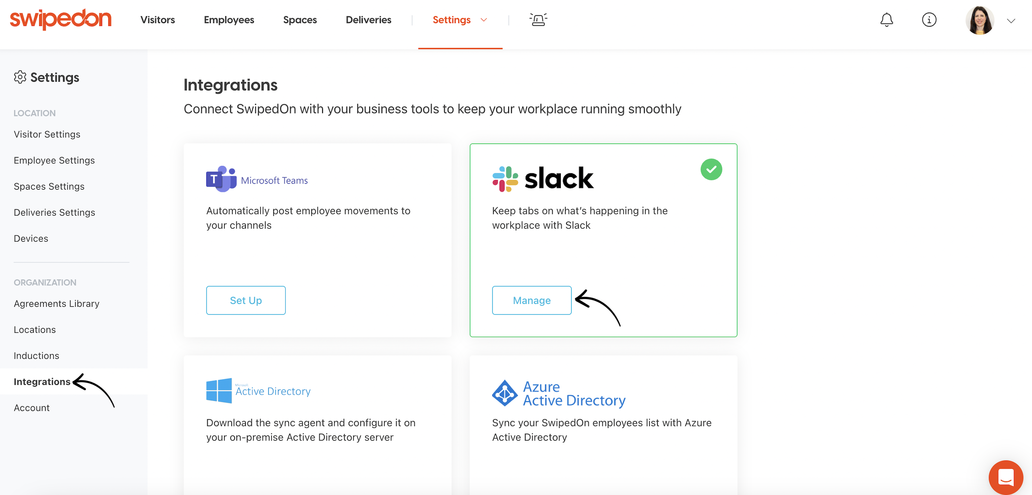
Task: Set Up the Microsoft Teams integration
Action: pos(246,300)
